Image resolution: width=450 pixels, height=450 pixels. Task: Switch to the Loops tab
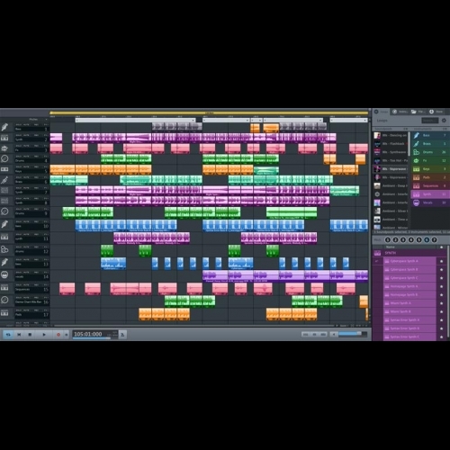(x=381, y=112)
